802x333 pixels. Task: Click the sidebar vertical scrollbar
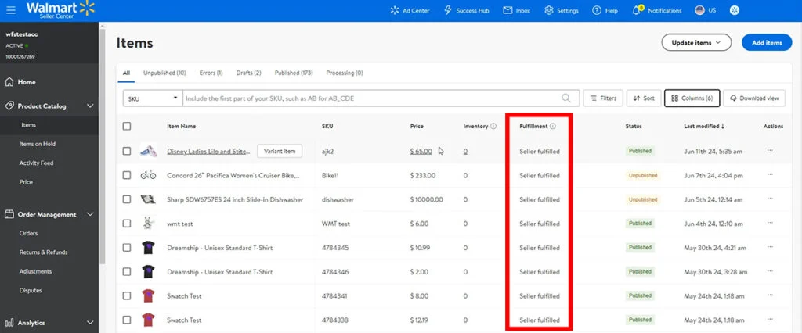click(x=102, y=145)
